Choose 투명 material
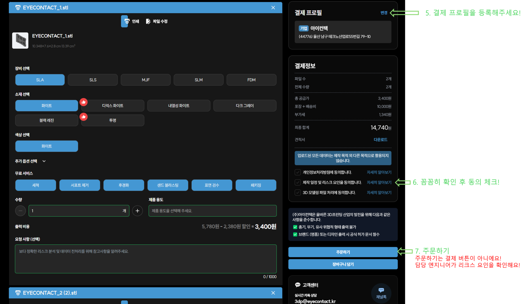The width and height of the screenshot is (527, 304). (x=113, y=120)
